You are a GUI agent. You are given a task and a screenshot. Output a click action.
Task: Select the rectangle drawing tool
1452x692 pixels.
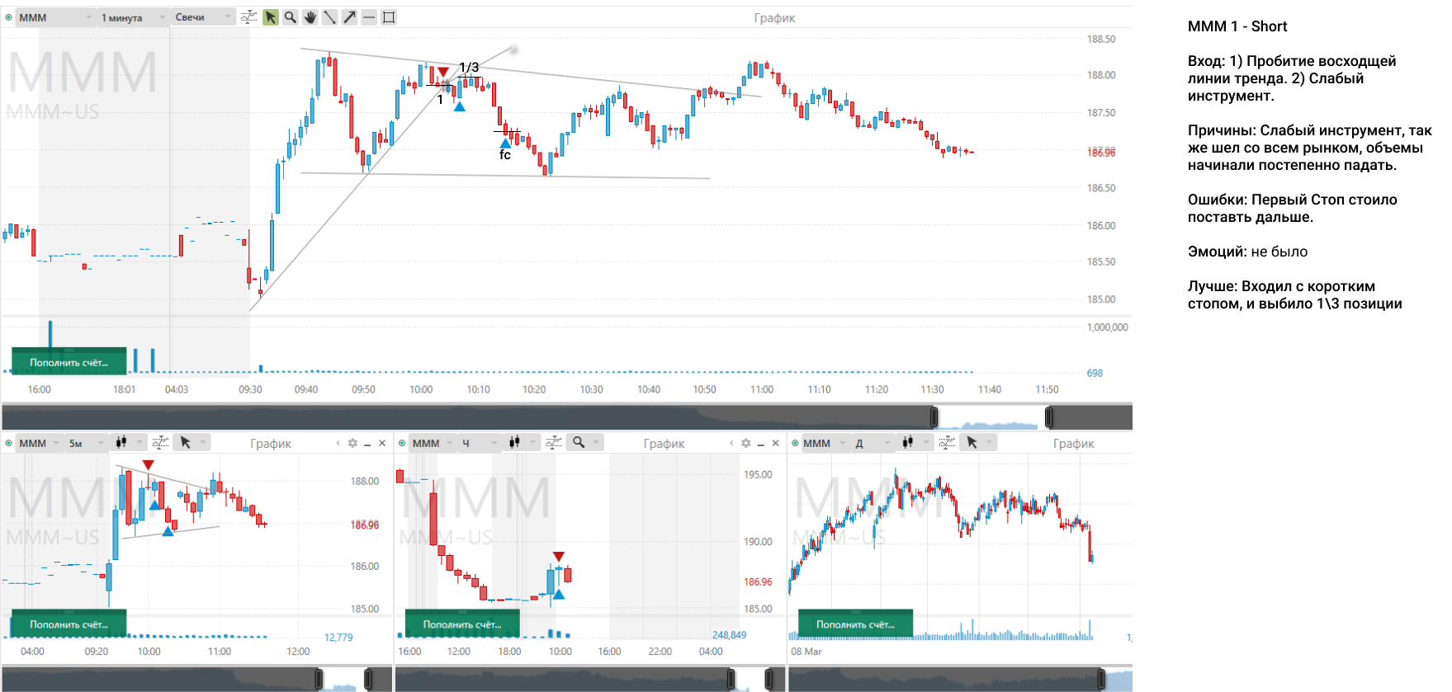click(x=389, y=17)
